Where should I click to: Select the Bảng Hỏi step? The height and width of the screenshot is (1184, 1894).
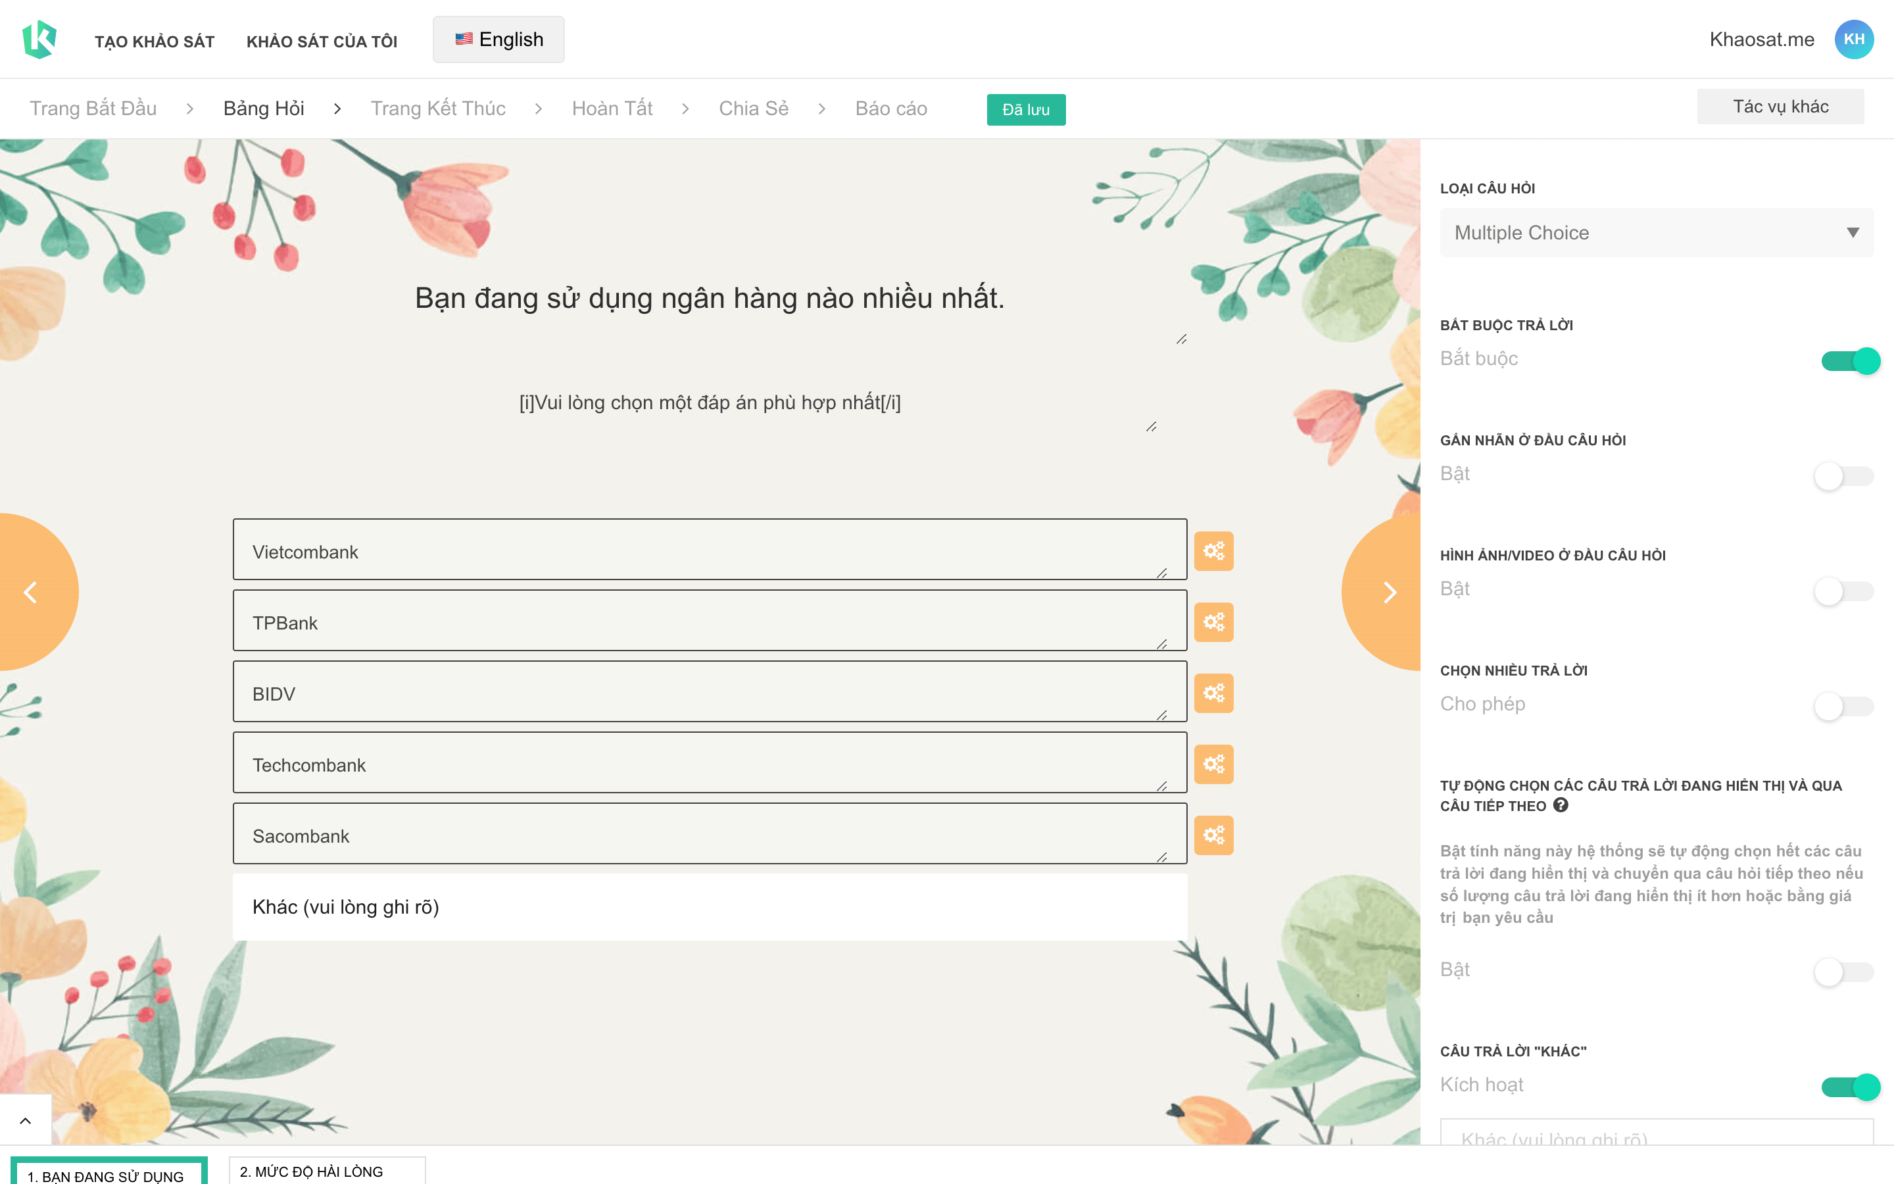coord(264,108)
